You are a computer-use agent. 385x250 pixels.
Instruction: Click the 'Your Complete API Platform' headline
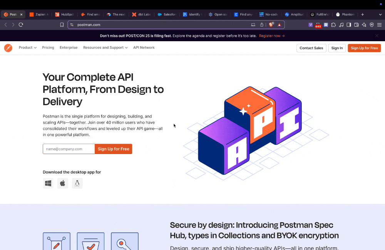[x=103, y=89]
